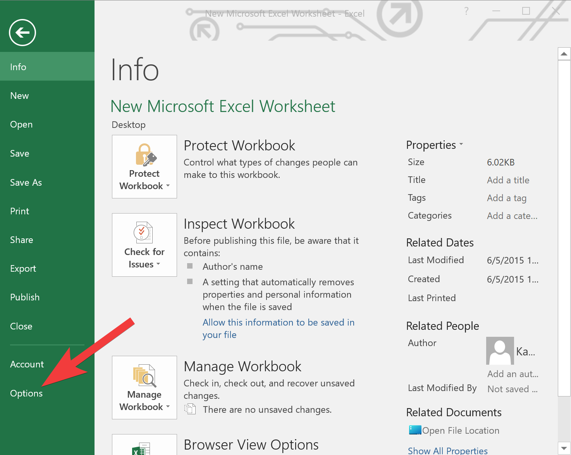Click the vertical scrollbar thumb
Viewport: 571px width, 455px height.
pyautogui.click(x=564, y=228)
